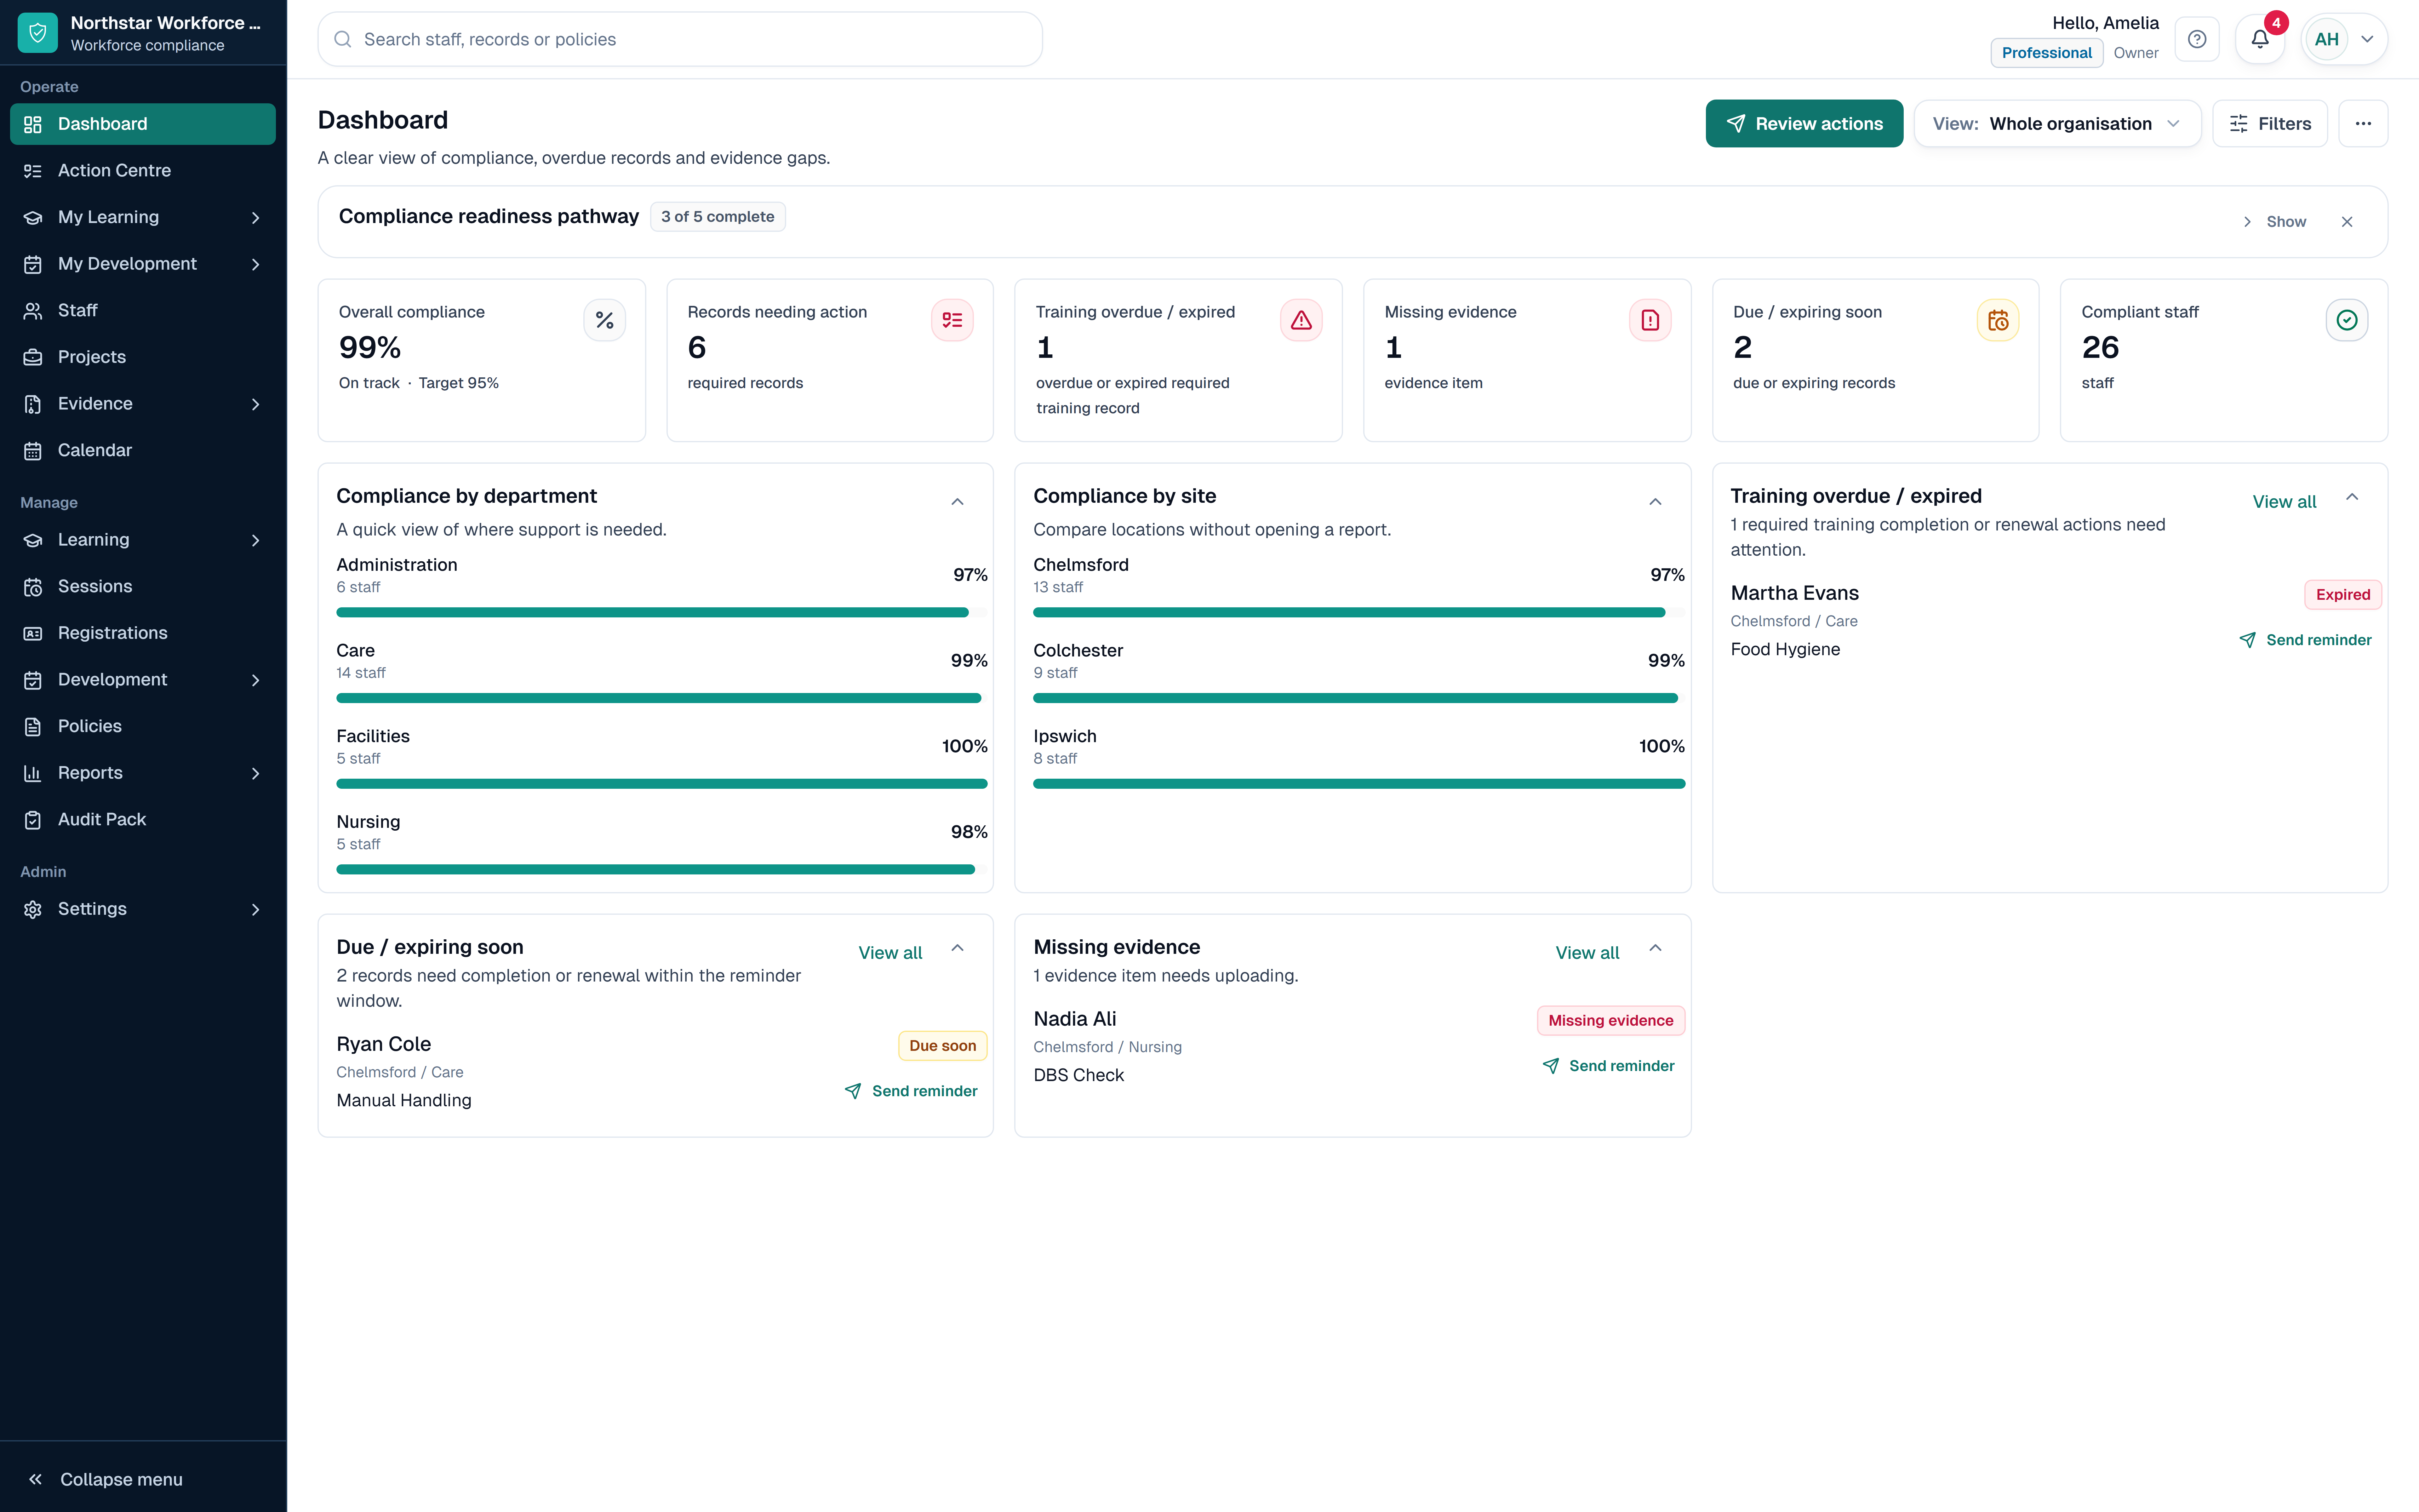Click the search magnifier icon
2419x1512 pixels.
(x=343, y=39)
